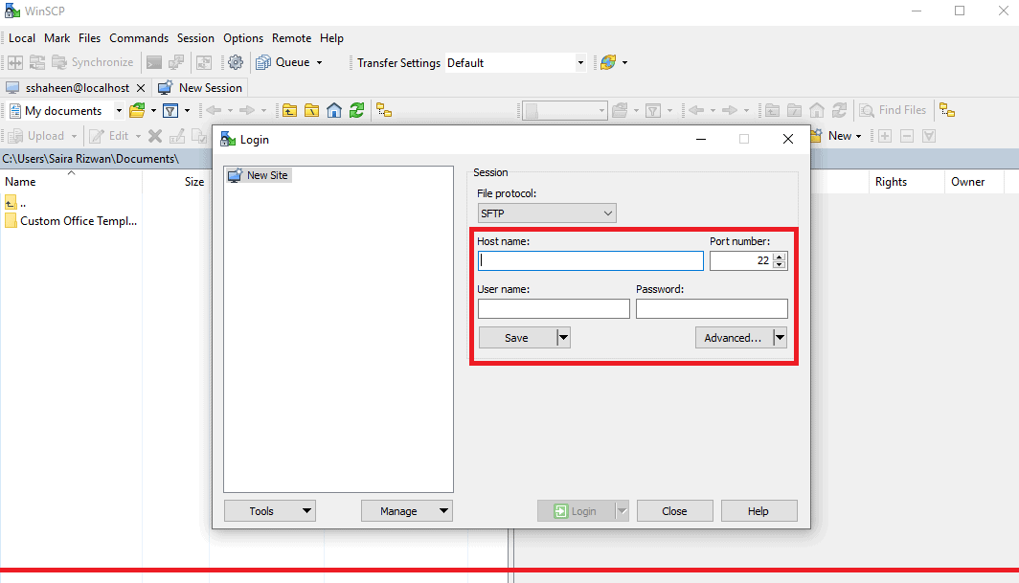Click the local Edit button
This screenshot has height=583, width=1019.
(110, 136)
